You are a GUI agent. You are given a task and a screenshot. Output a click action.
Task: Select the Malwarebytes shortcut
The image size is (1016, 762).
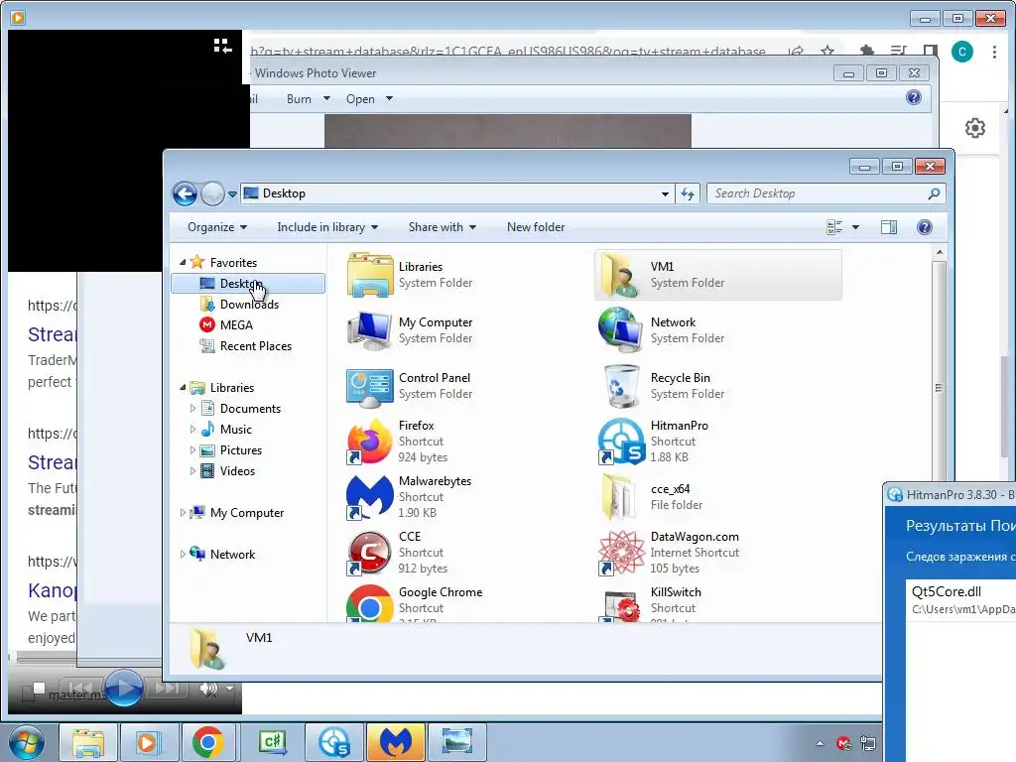click(410, 497)
